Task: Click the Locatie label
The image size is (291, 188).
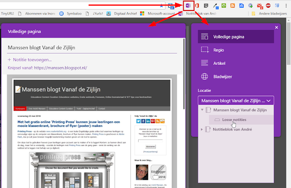Action: (204, 91)
